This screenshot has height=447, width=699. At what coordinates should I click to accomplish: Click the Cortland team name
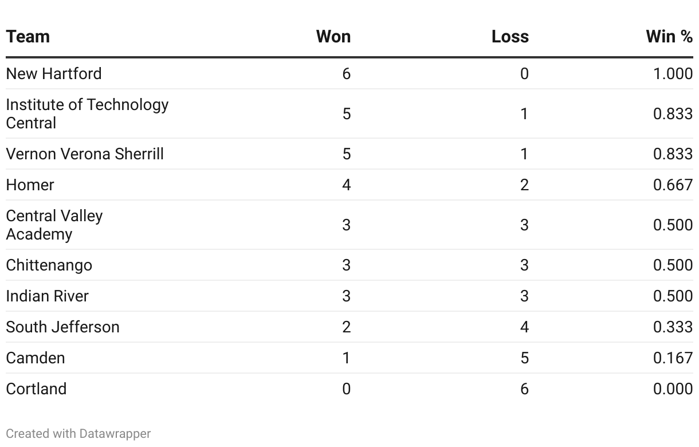pos(36,389)
